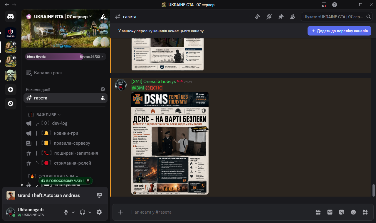
Task: Invite people to server icon
Action: [103, 17]
